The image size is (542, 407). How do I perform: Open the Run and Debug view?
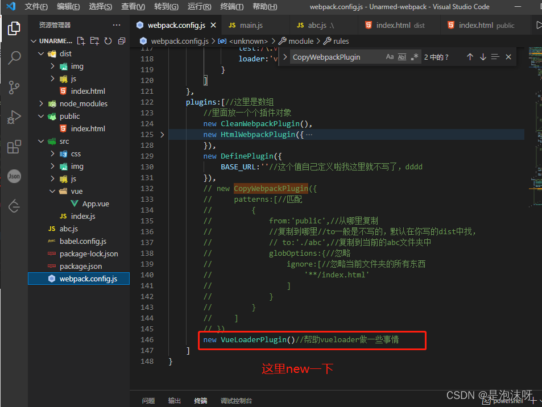click(x=14, y=117)
